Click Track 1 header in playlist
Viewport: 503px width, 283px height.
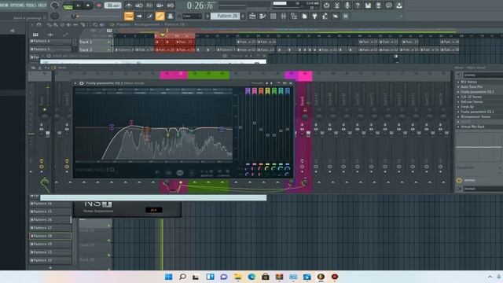point(95,42)
